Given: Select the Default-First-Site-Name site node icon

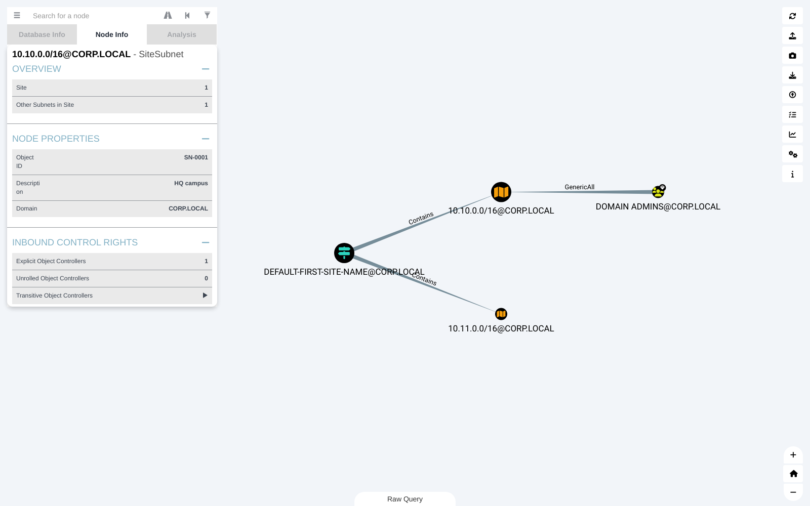Looking at the screenshot, I should 344,253.
